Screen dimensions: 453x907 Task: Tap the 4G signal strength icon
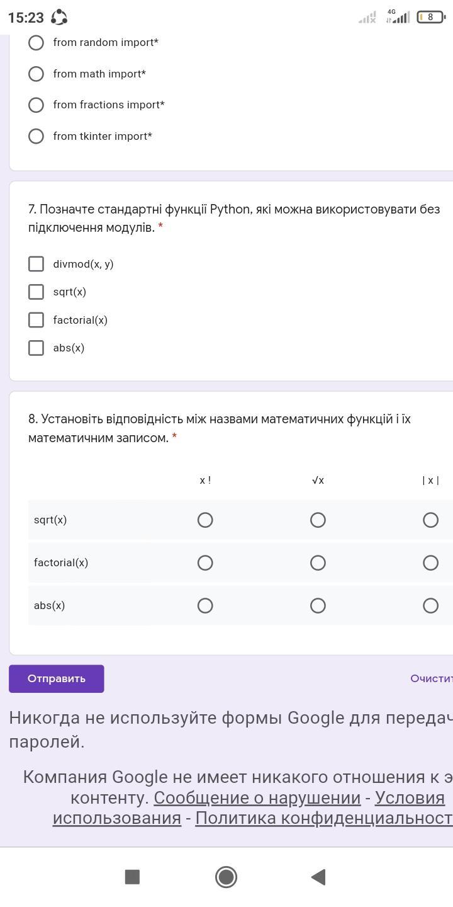[x=398, y=16]
